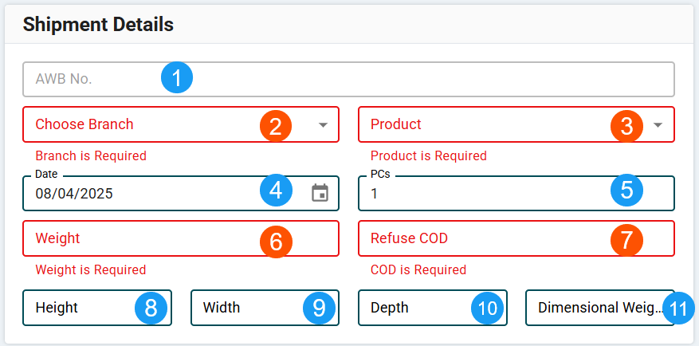The width and height of the screenshot is (699, 346).
Task: Click the orange badge numbered 3
Action: [x=626, y=125]
